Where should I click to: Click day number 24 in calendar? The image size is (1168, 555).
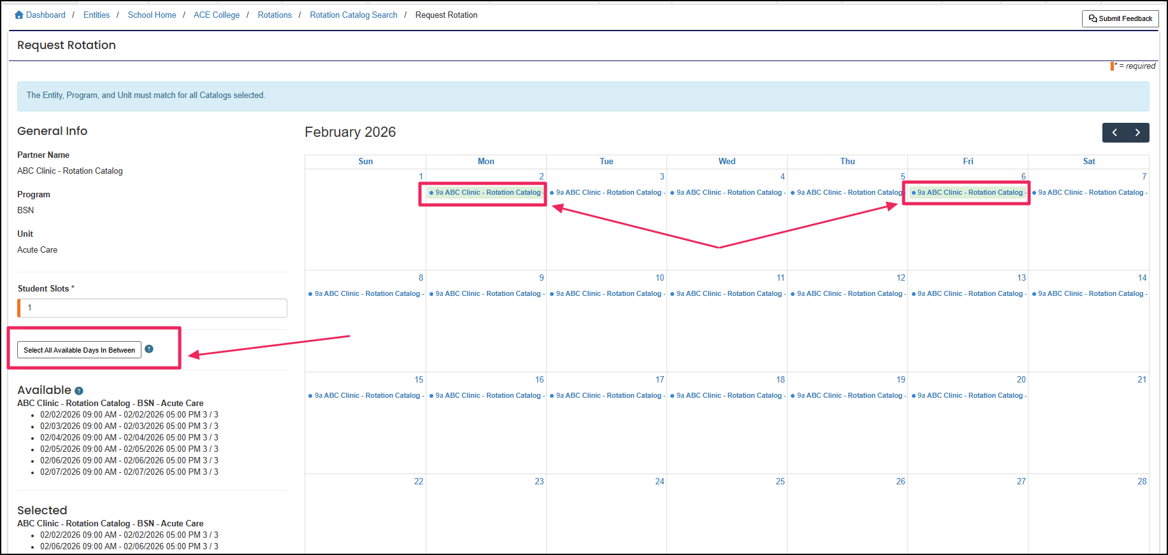coord(660,481)
